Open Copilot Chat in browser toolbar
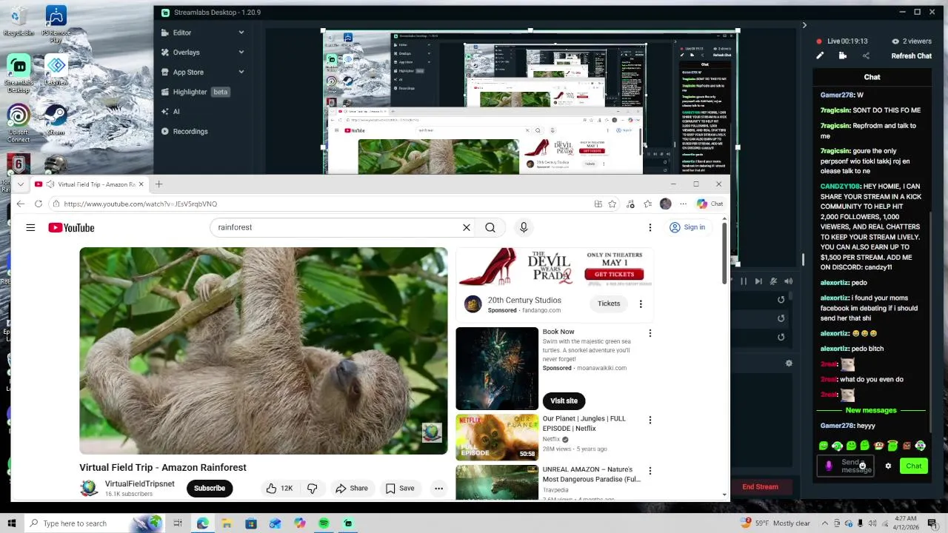The height and width of the screenshot is (533, 948). [x=710, y=204]
